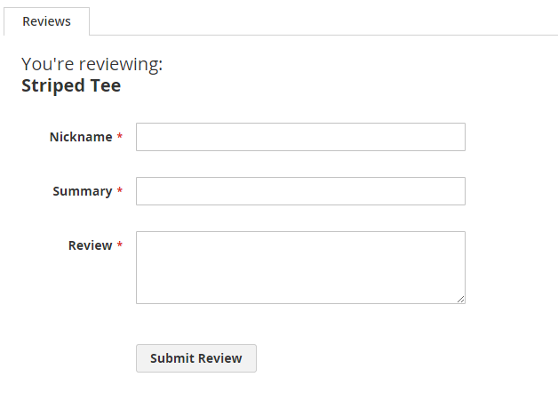Focus the Summary text box
The width and height of the screenshot is (558, 393).
coord(300,191)
